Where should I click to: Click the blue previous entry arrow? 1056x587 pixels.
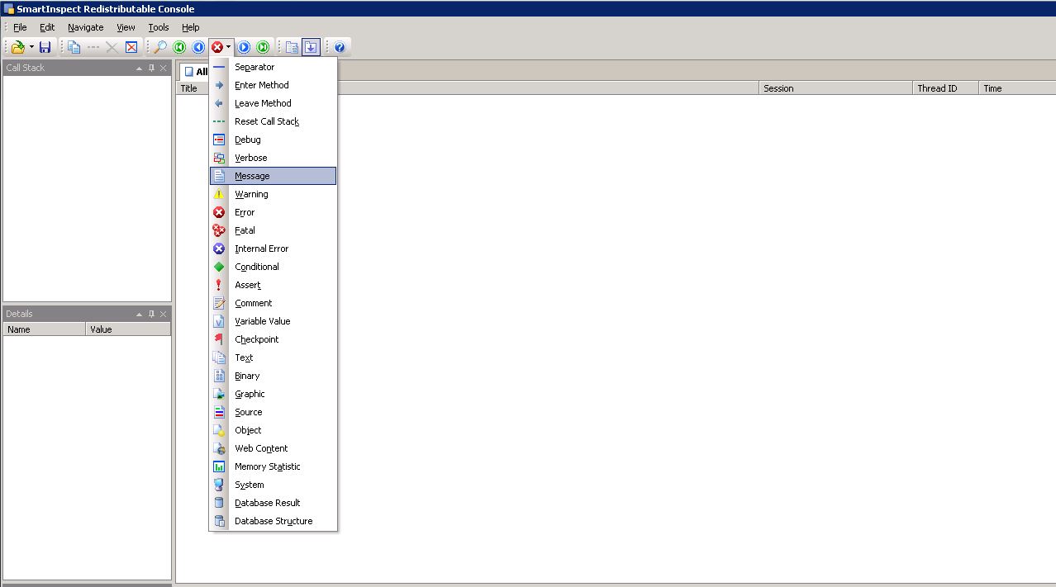click(x=198, y=47)
